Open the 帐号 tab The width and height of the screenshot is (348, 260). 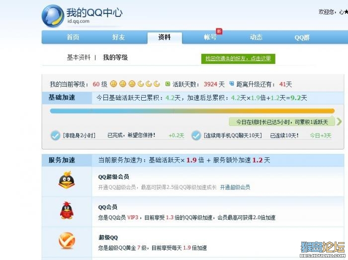coord(210,37)
